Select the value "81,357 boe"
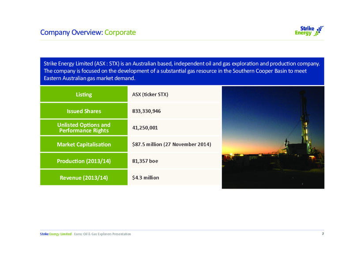Screen dimensions: 353x253 point(145,161)
